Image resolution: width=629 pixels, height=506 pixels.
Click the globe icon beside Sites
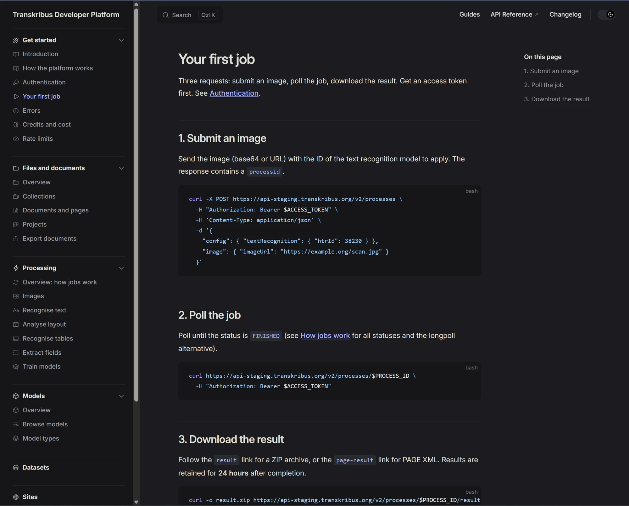click(x=16, y=497)
